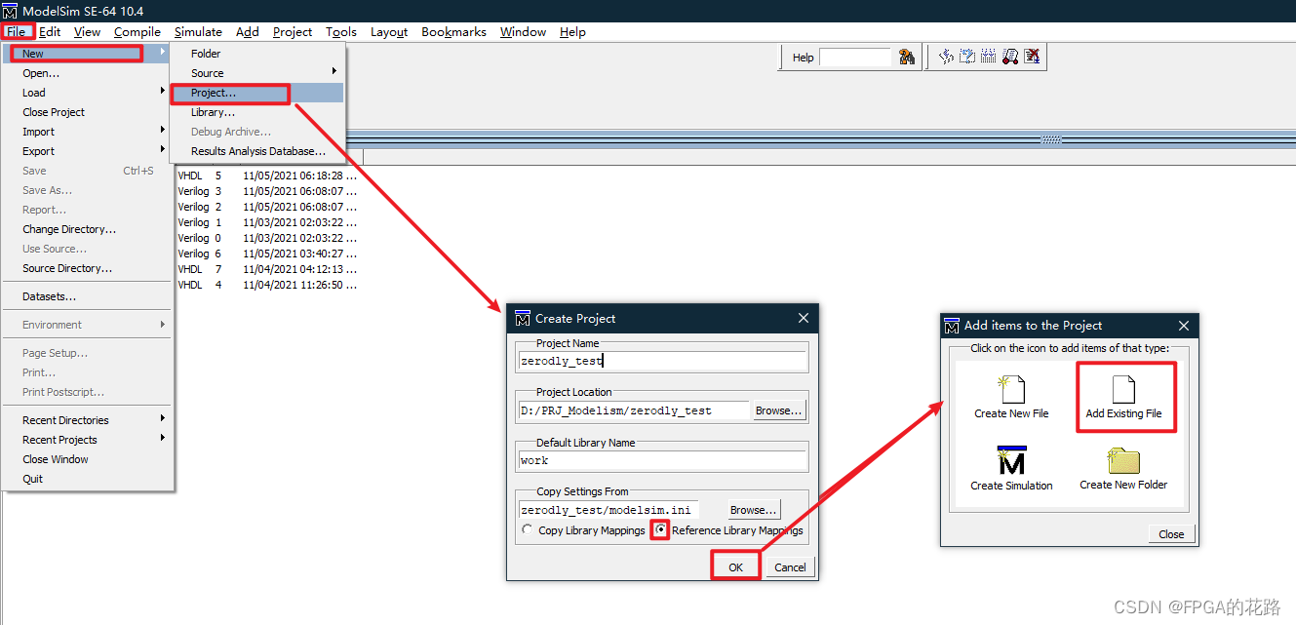This screenshot has height=625, width=1296.
Task: Click the Add items dialog title icon
Action: [952, 326]
